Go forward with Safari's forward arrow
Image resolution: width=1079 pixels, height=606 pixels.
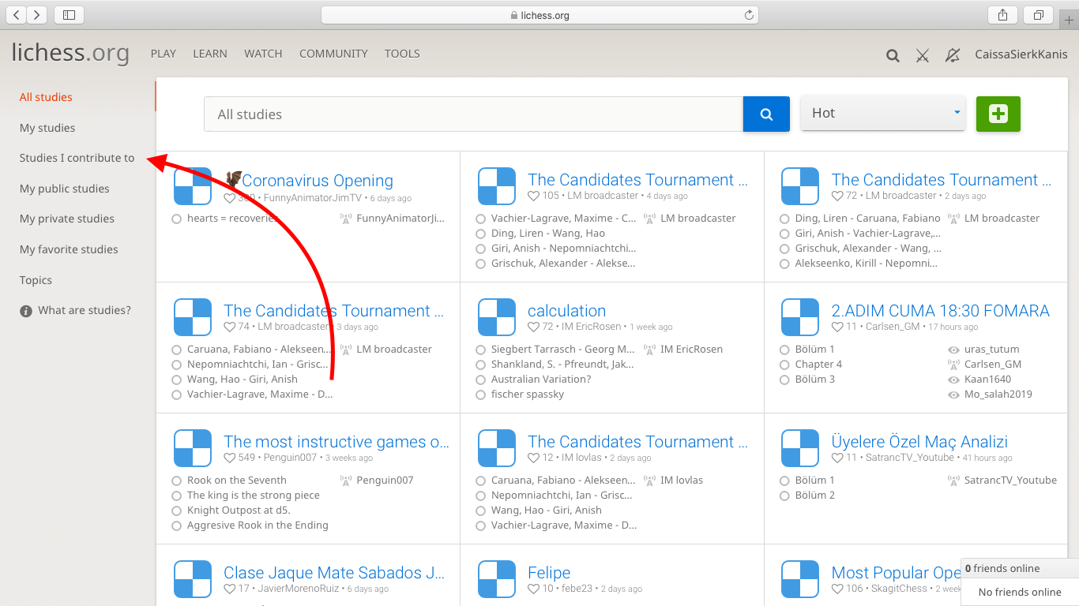[37, 14]
